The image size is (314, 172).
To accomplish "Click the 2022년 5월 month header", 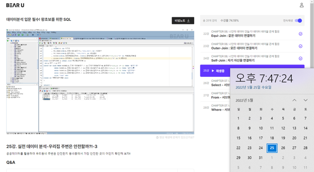I will pos(244,100).
